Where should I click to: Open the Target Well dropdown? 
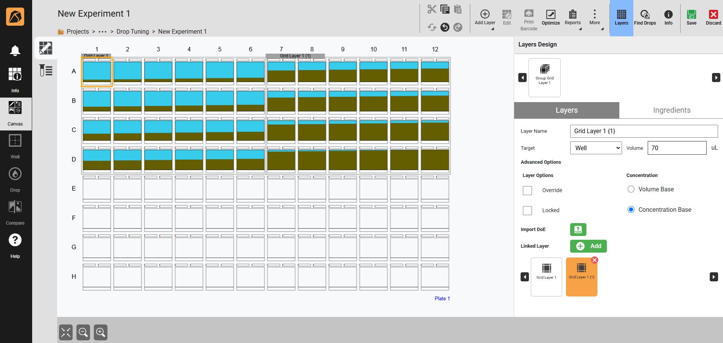click(596, 148)
